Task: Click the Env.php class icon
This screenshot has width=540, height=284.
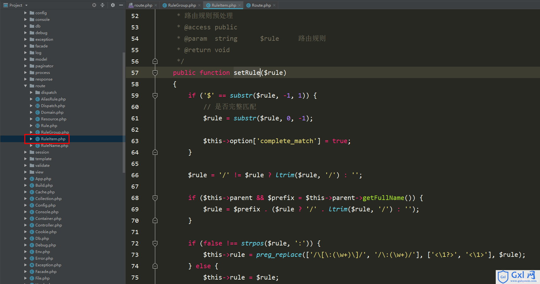Action: pyautogui.click(x=32, y=252)
